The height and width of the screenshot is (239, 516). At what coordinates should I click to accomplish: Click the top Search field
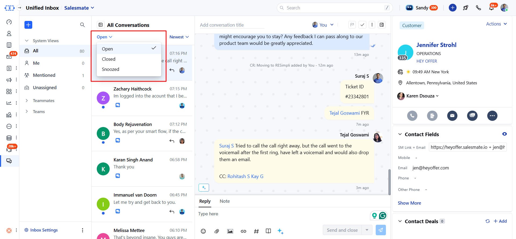[335, 8]
